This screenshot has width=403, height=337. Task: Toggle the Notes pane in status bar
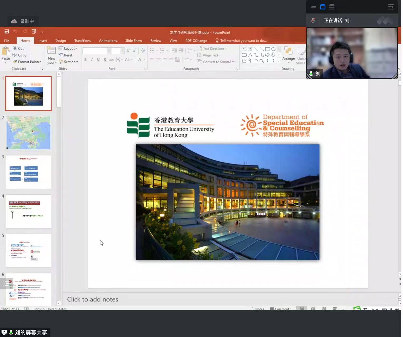coord(257,309)
